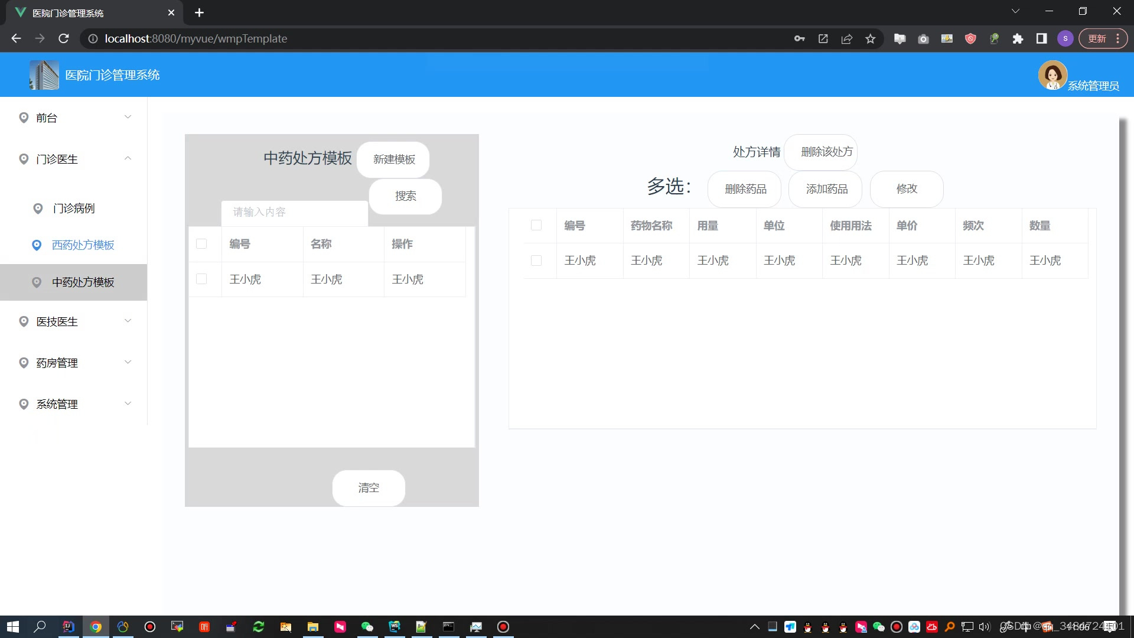The image size is (1134, 638).
Task: Click the saved passwords key icon
Action: (799, 39)
